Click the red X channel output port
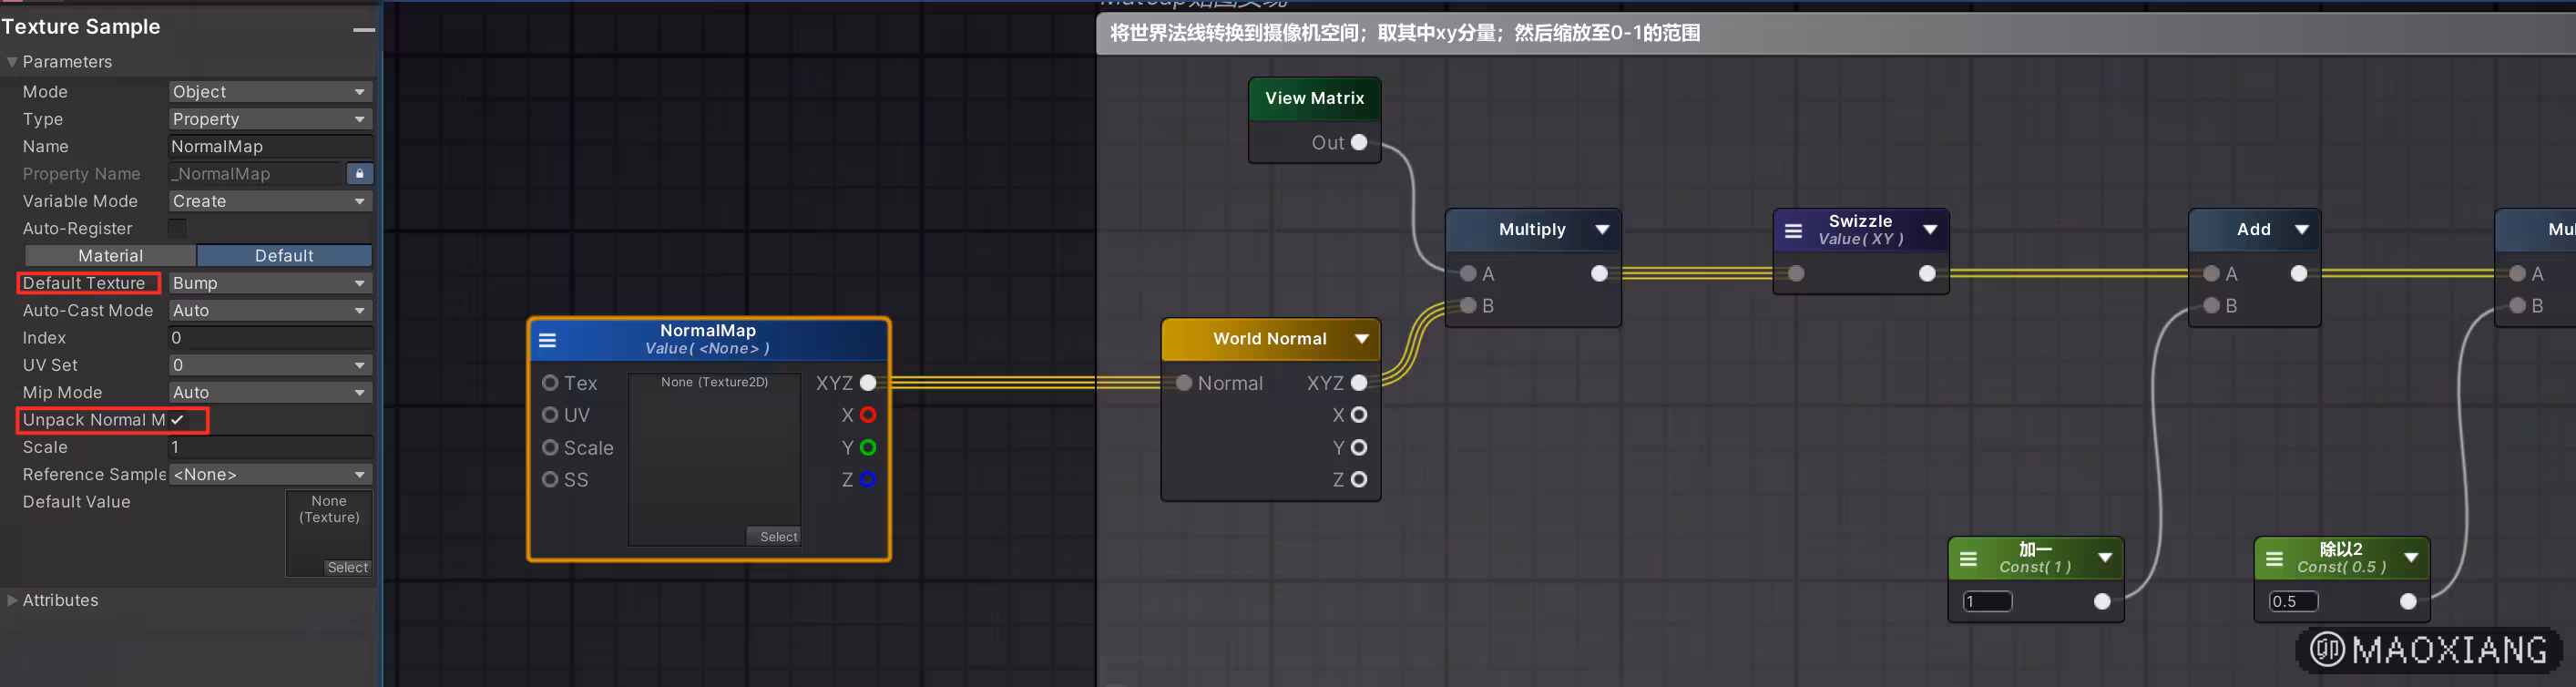Image resolution: width=2576 pixels, height=687 pixels. click(868, 415)
